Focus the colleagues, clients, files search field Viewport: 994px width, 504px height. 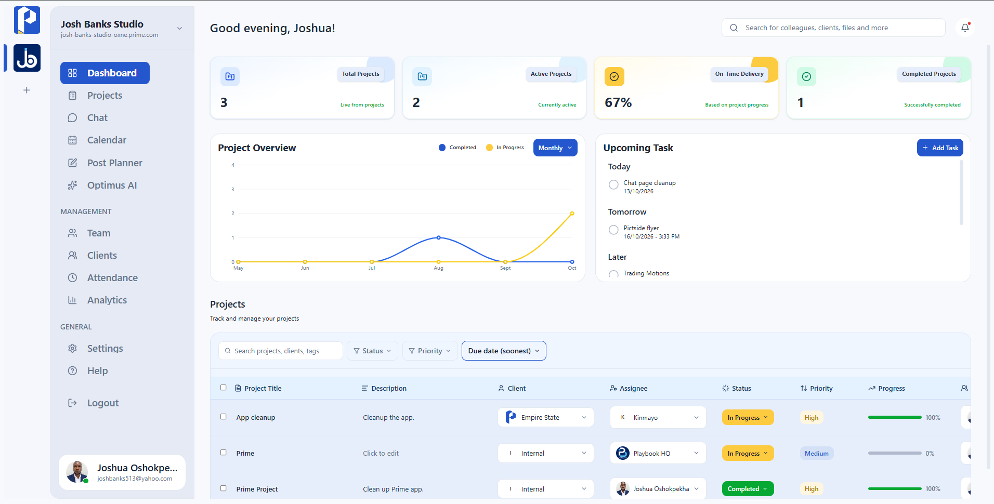click(x=833, y=28)
